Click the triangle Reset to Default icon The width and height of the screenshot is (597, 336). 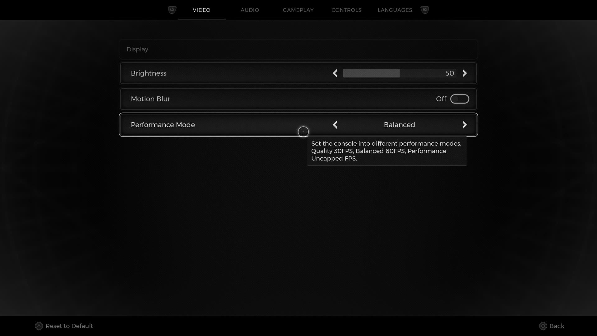coord(39,326)
